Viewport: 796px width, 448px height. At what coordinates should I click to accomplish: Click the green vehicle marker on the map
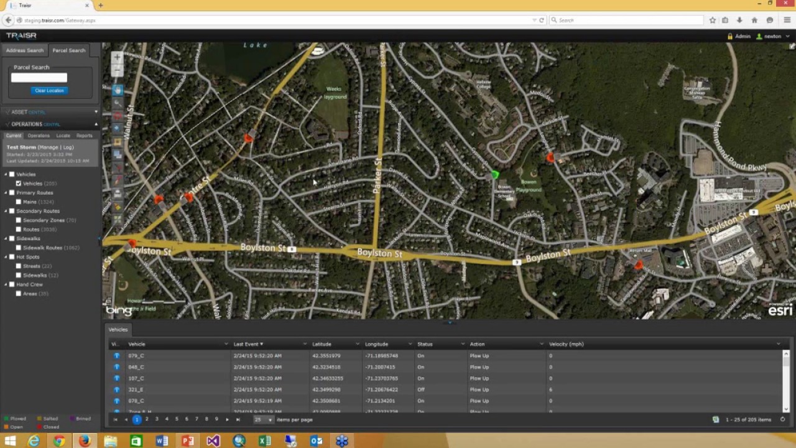pos(495,175)
